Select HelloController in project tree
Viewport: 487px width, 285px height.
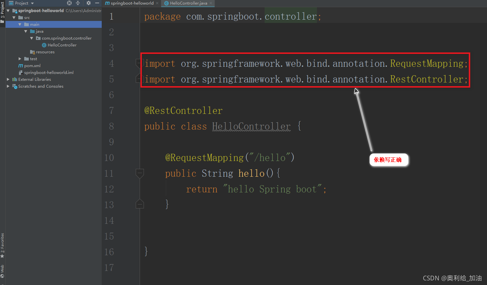pyautogui.click(x=62, y=45)
